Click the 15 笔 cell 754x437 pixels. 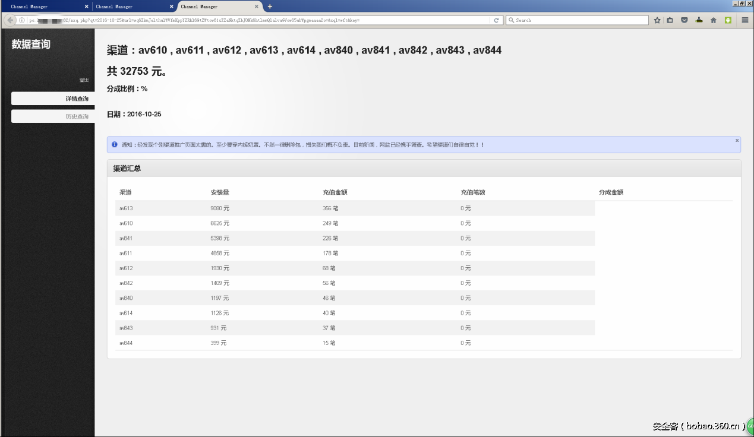[x=329, y=343]
